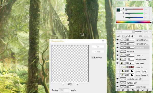Hide the fake tree layer

tap(118, 48)
